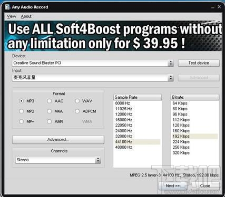Select the AMR format radio button
225x197 pixels.
(x=50, y=121)
